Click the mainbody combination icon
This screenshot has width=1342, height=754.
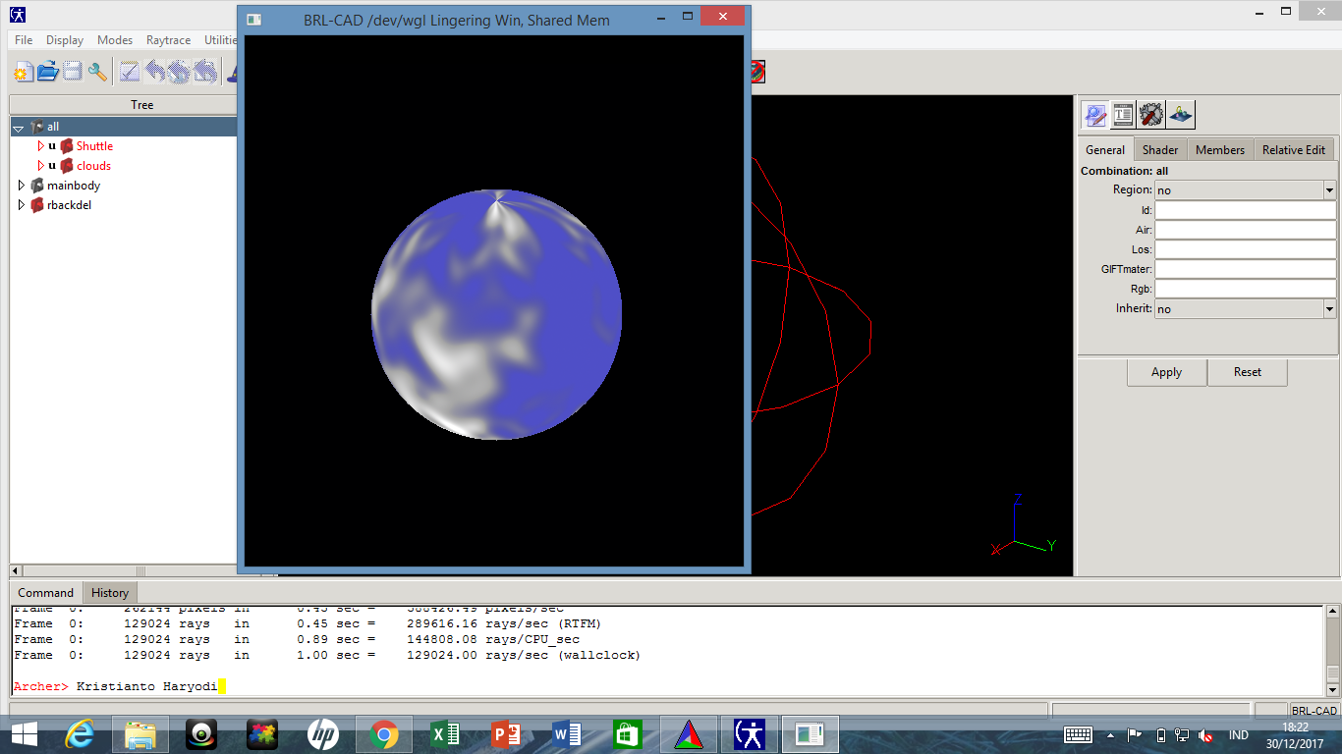click(x=37, y=186)
